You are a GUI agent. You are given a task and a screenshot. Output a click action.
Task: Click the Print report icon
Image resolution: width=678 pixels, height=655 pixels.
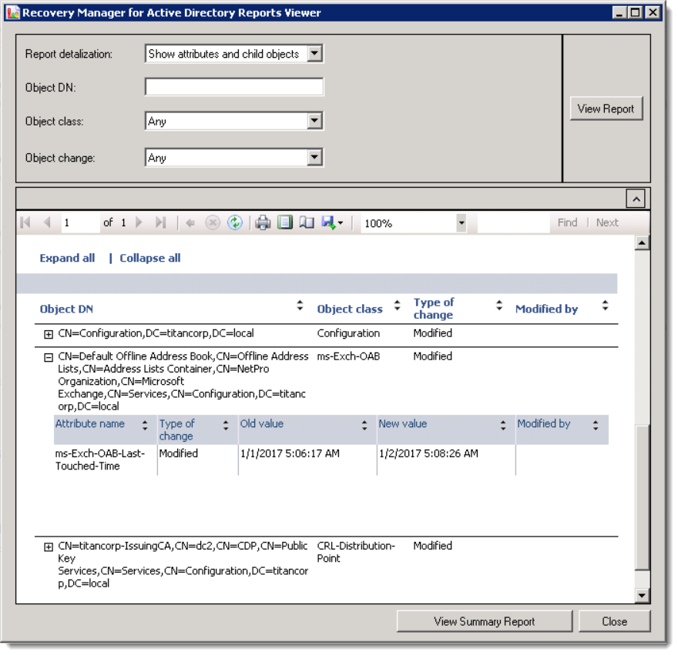pos(263,223)
